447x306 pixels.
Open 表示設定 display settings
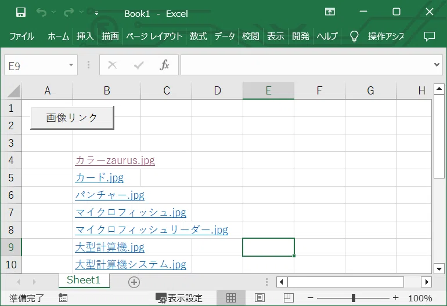coord(179,298)
